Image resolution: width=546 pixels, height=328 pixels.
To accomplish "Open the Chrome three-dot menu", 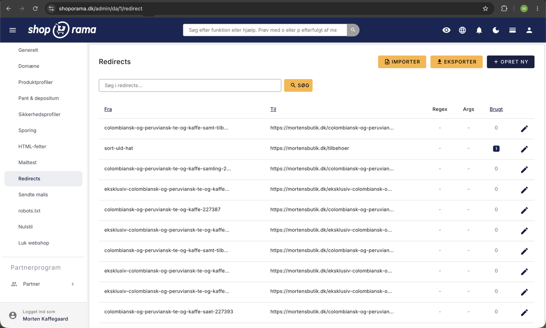I will [537, 8].
